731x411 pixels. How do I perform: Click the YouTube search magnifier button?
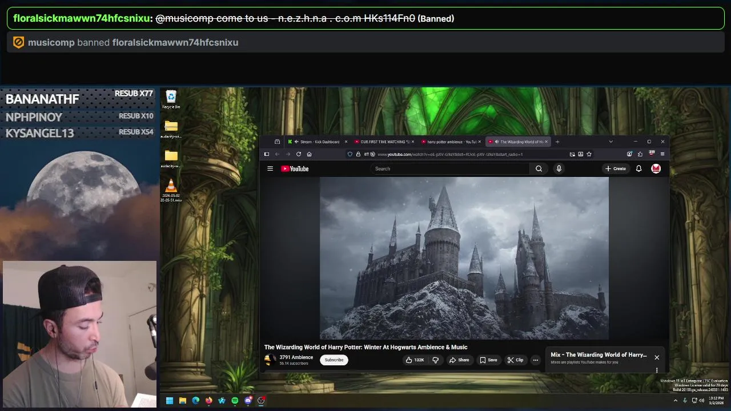tap(539, 168)
